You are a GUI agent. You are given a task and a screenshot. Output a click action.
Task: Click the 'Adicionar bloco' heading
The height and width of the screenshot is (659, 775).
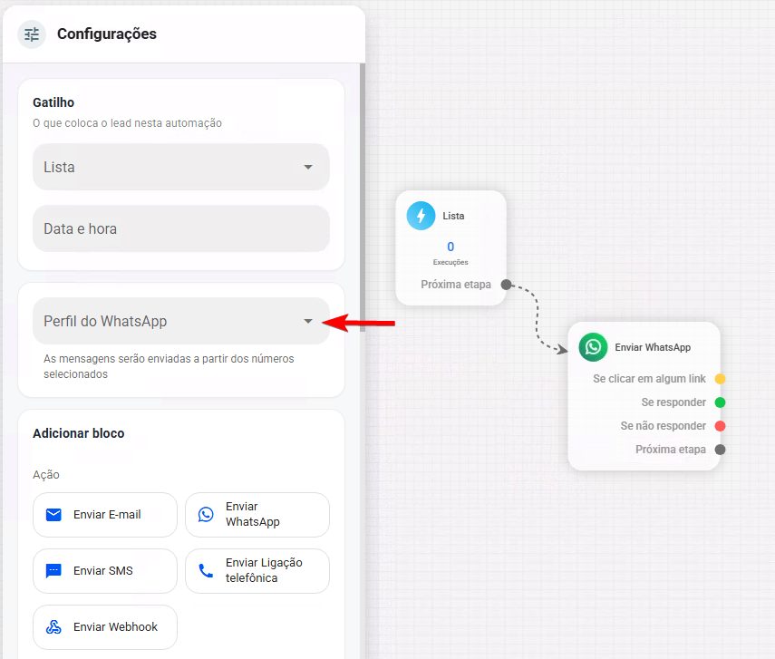[79, 433]
